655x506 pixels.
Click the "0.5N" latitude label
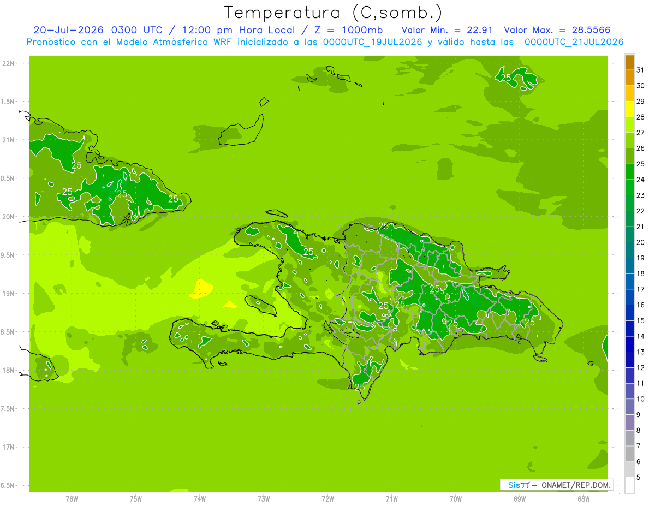[8, 178]
